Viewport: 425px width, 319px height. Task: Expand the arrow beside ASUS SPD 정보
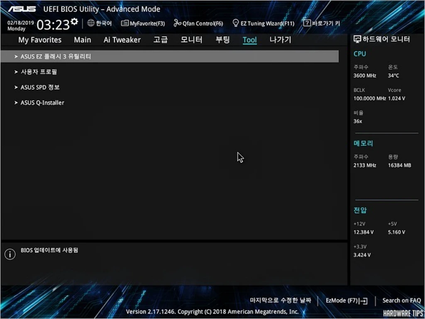(16, 87)
